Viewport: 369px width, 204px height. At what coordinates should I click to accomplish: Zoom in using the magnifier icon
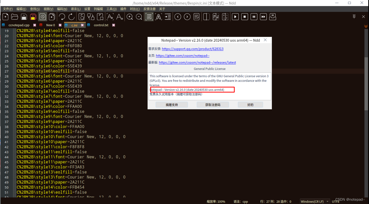coord(129,17)
